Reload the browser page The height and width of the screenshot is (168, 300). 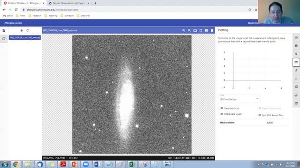[x=16, y=10]
